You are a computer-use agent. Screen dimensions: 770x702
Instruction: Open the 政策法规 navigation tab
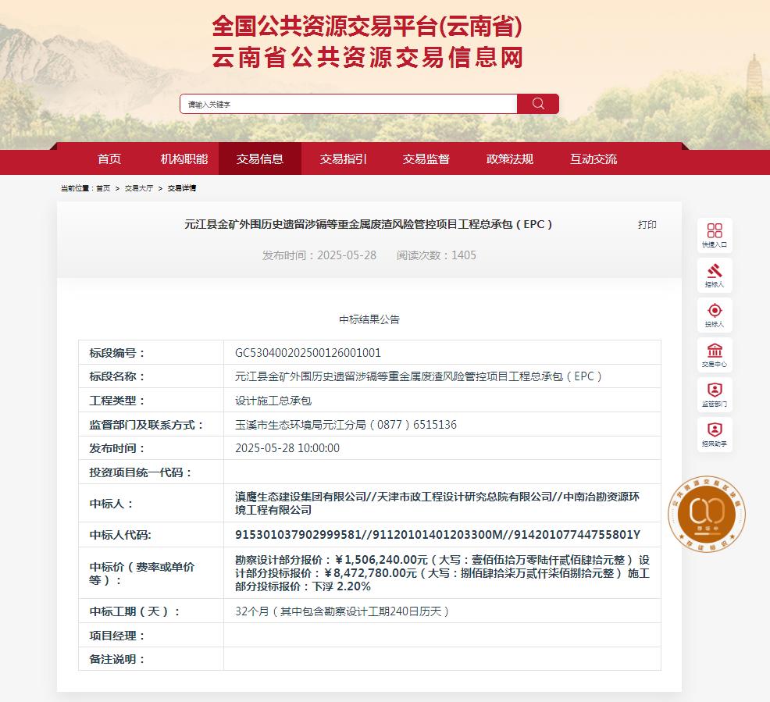(508, 159)
